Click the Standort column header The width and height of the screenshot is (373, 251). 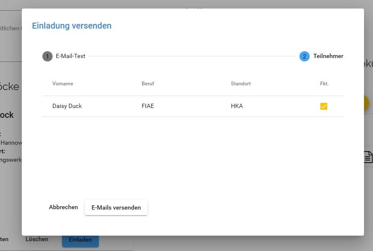[x=240, y=84]
